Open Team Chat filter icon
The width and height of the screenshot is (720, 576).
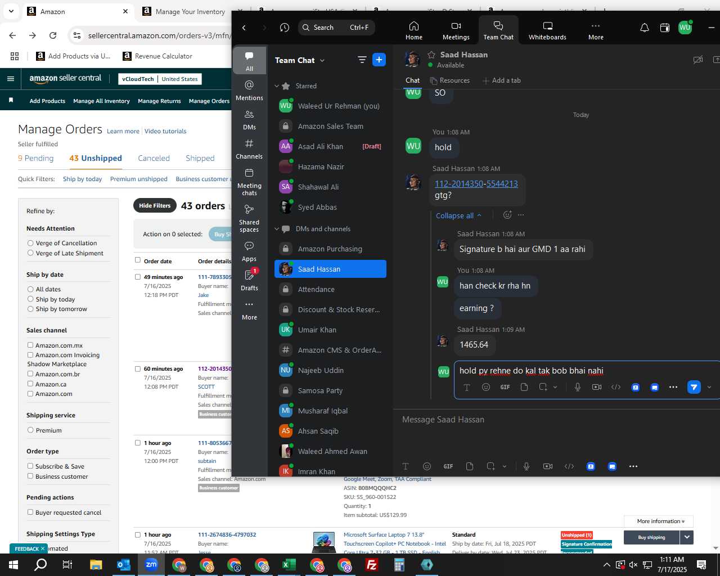362,60
